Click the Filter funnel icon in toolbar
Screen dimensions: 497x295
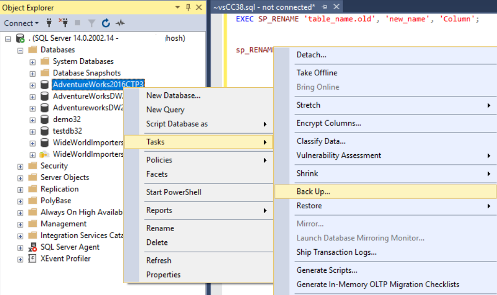tap(92, 23)
